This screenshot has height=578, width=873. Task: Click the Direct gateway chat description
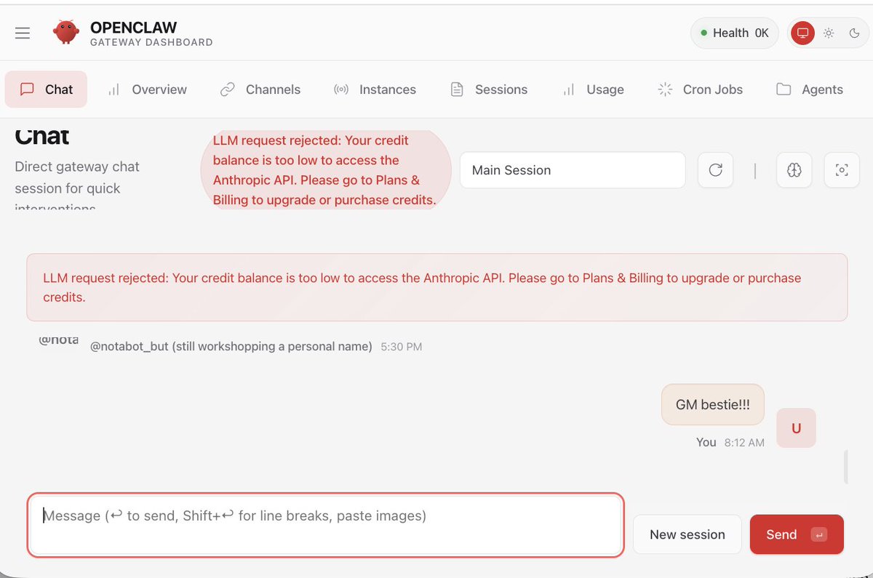click(77, 186)
